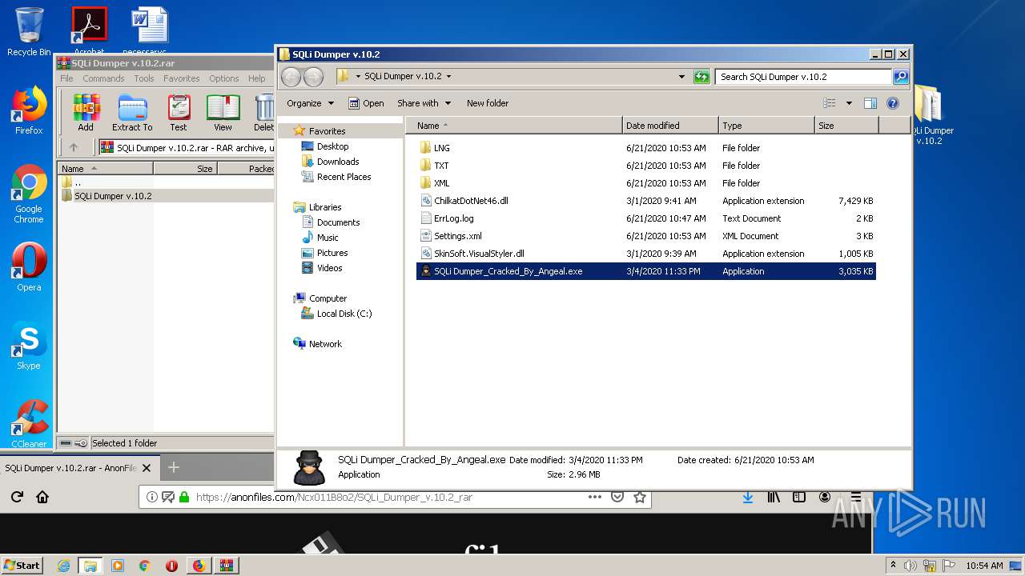Viewport: 1025px width, 576px height.
Task: Click the Windows Start button
Action: pos(22,565)
